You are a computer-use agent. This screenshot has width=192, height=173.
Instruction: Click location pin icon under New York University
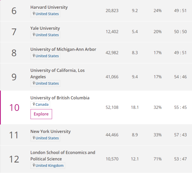pos(34,138)
